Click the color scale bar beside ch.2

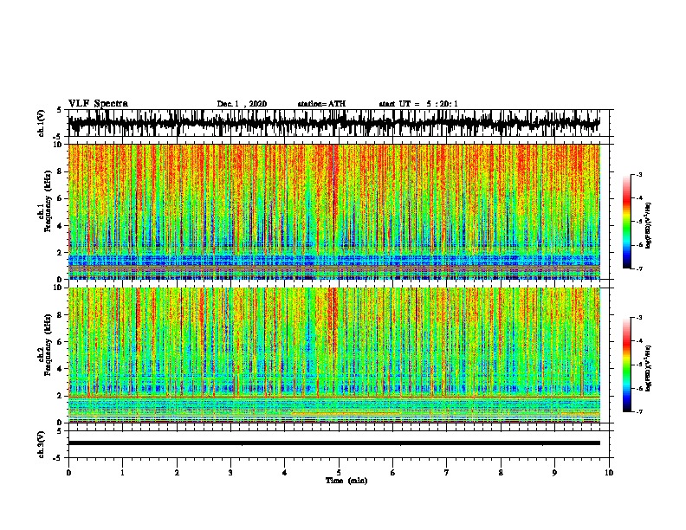pos(626,365)
